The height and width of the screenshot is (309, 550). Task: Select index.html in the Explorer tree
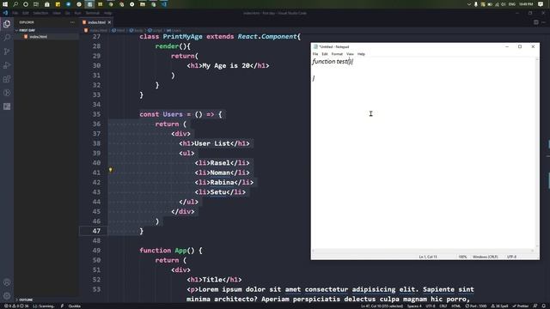46,36
